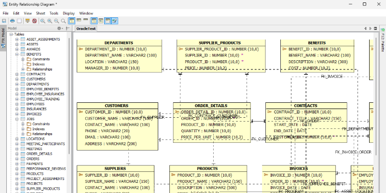Collapse the Tables root node
Screen dimensions: 386x193
coord(11,34)
